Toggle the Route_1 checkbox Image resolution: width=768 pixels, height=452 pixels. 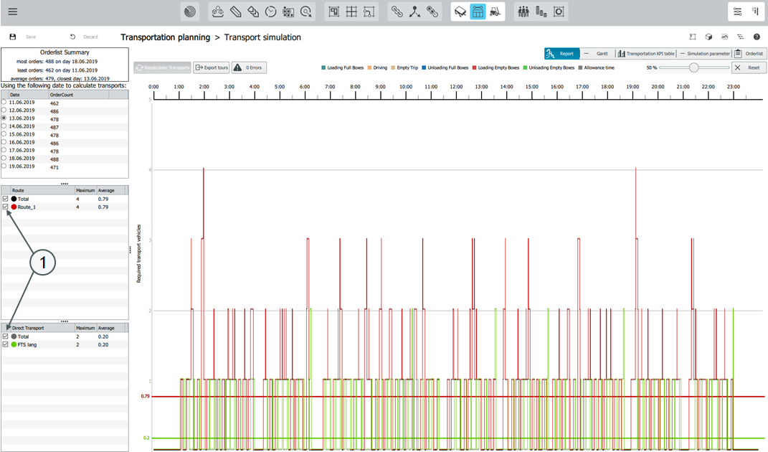point(6,207)
